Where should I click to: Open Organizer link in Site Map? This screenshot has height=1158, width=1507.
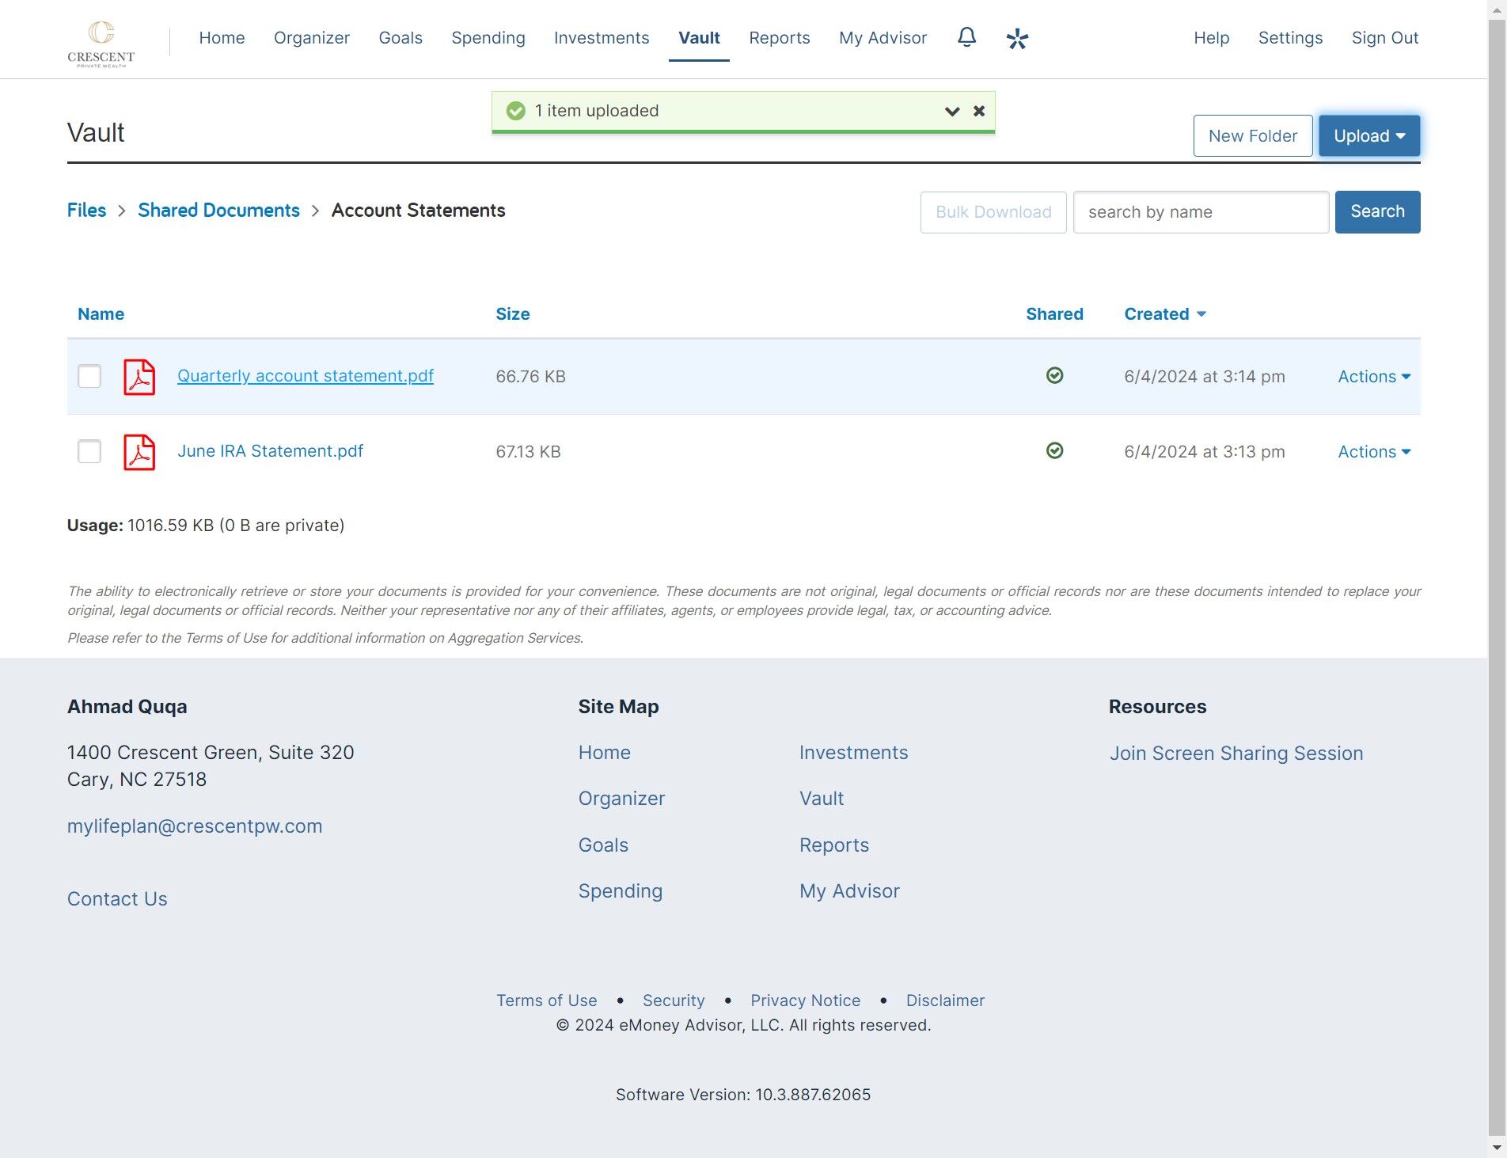621,799
